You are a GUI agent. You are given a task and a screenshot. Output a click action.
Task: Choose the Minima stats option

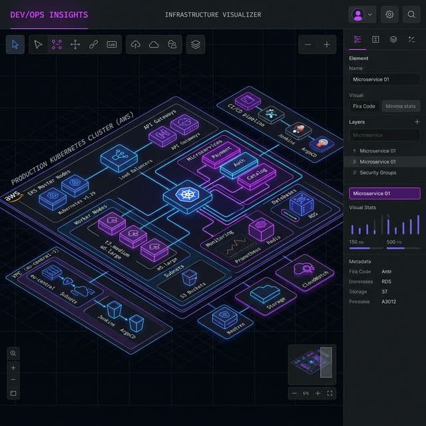point(401,106)
